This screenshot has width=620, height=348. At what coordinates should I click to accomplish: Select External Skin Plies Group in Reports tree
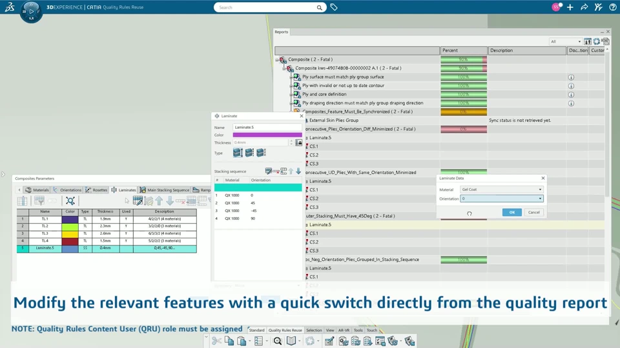tap(334, 121)
